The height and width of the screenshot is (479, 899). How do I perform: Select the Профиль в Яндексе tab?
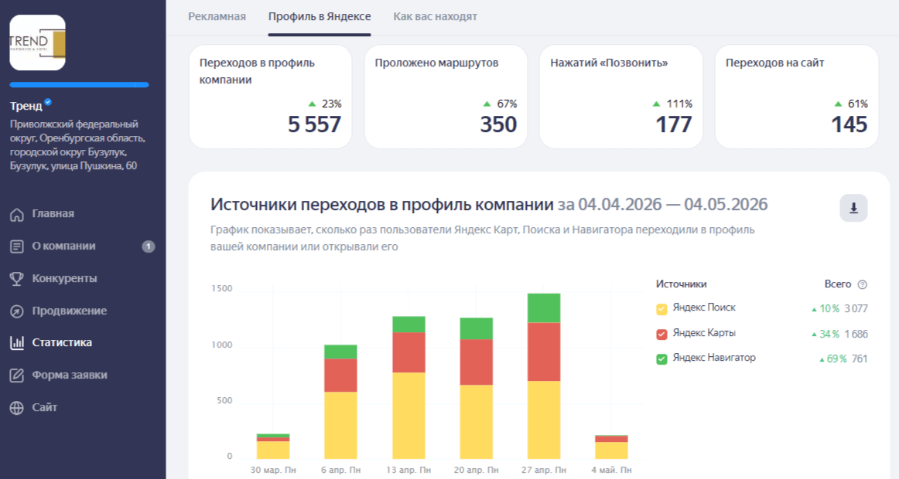pos(320,16)
